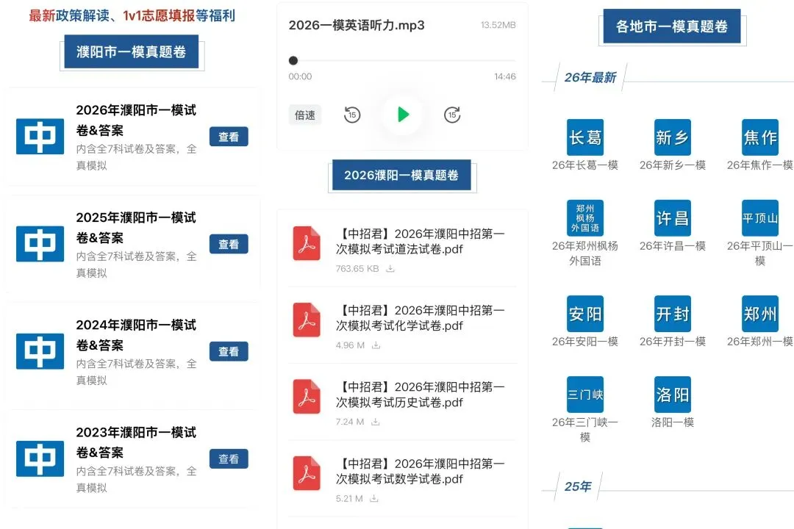The height and width of the screenshot is (529, 794).
Task: Click the 中 logo beside 2024年濮阳市一模
Action: coord(40,351)
